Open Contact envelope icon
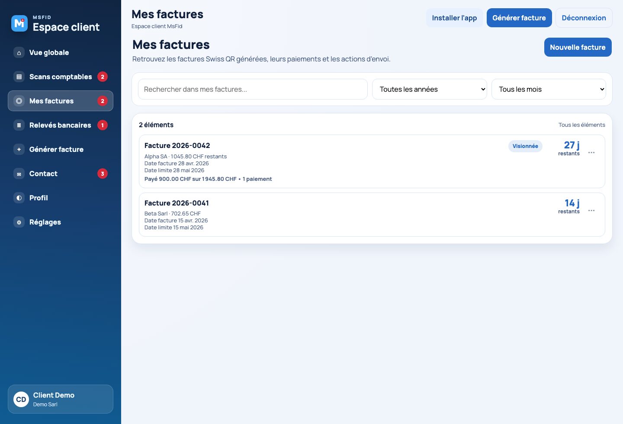623x424 pixels. [x=19, y=173]
